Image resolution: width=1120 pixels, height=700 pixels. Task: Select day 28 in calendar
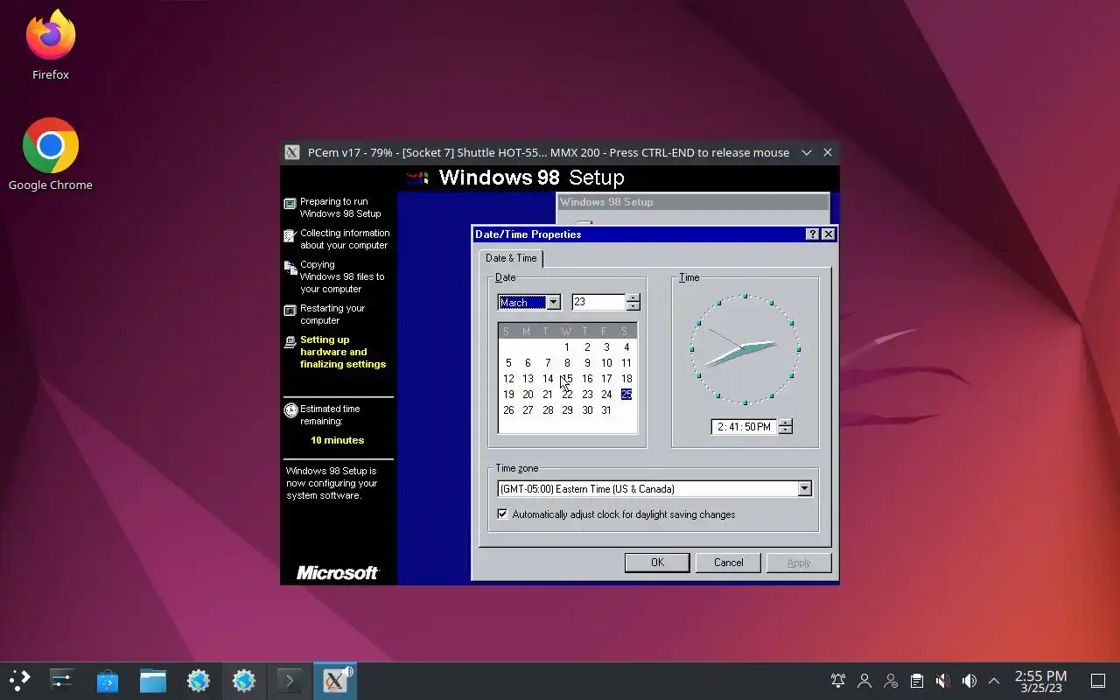548,410
